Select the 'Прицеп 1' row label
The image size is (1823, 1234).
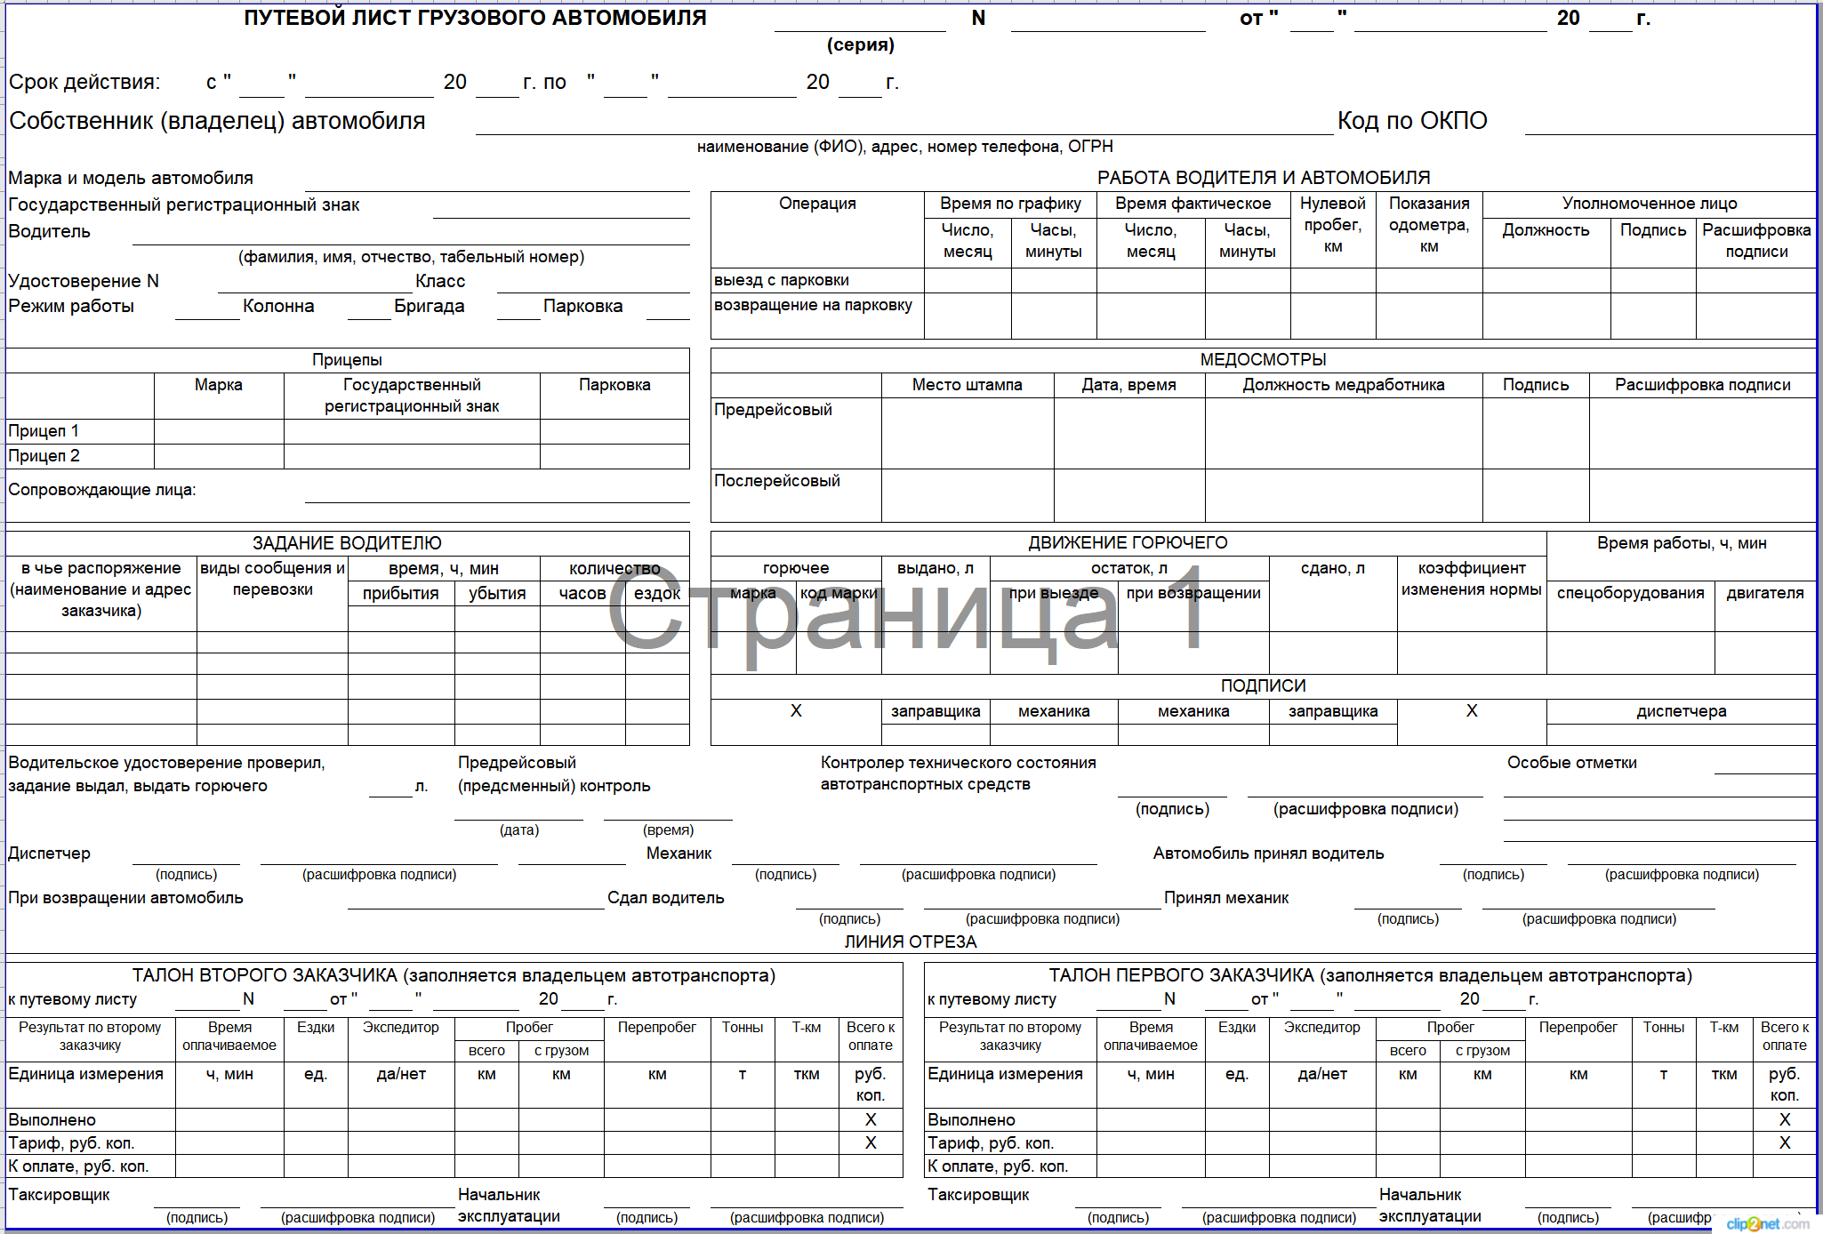click(x=44, y=431)
